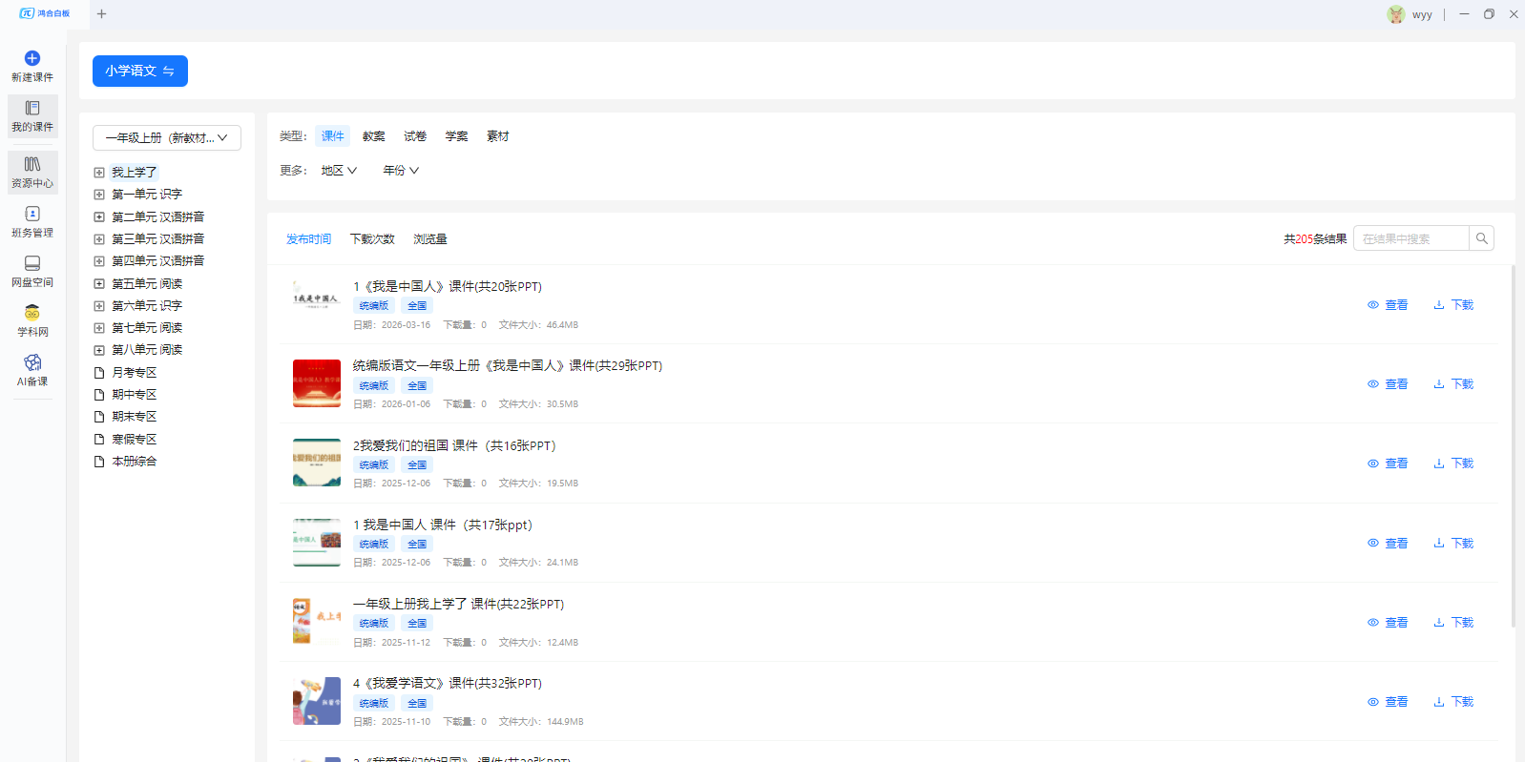Download 《我是中国人》课件(共20张PPT)
Image resolution: width=1525 pixels, height=762 pixels.
click(x=1453, y=305)
